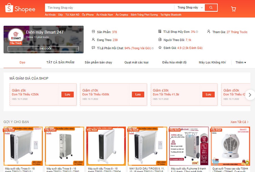Open Xem Tất Cả suggestions link
This screenshot has width=255, height=172.
(x=239, y=122)
